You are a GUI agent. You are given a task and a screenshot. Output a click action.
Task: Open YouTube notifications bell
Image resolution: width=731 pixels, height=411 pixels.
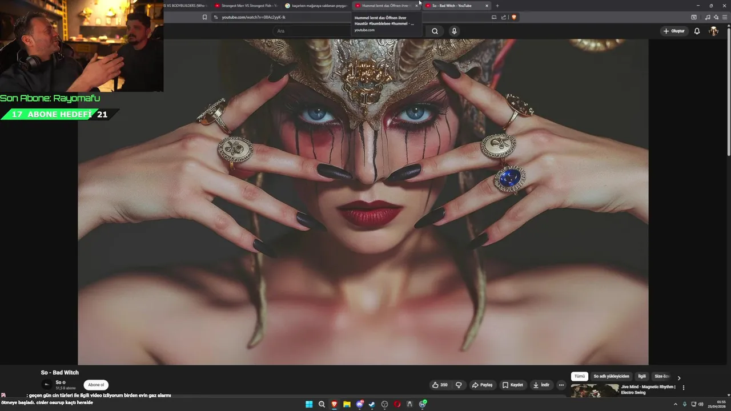(x=697, y=31)
